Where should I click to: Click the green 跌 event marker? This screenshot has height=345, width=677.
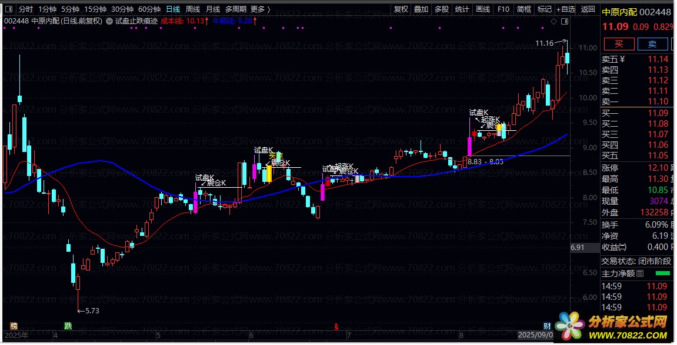(x=68, y=326)
